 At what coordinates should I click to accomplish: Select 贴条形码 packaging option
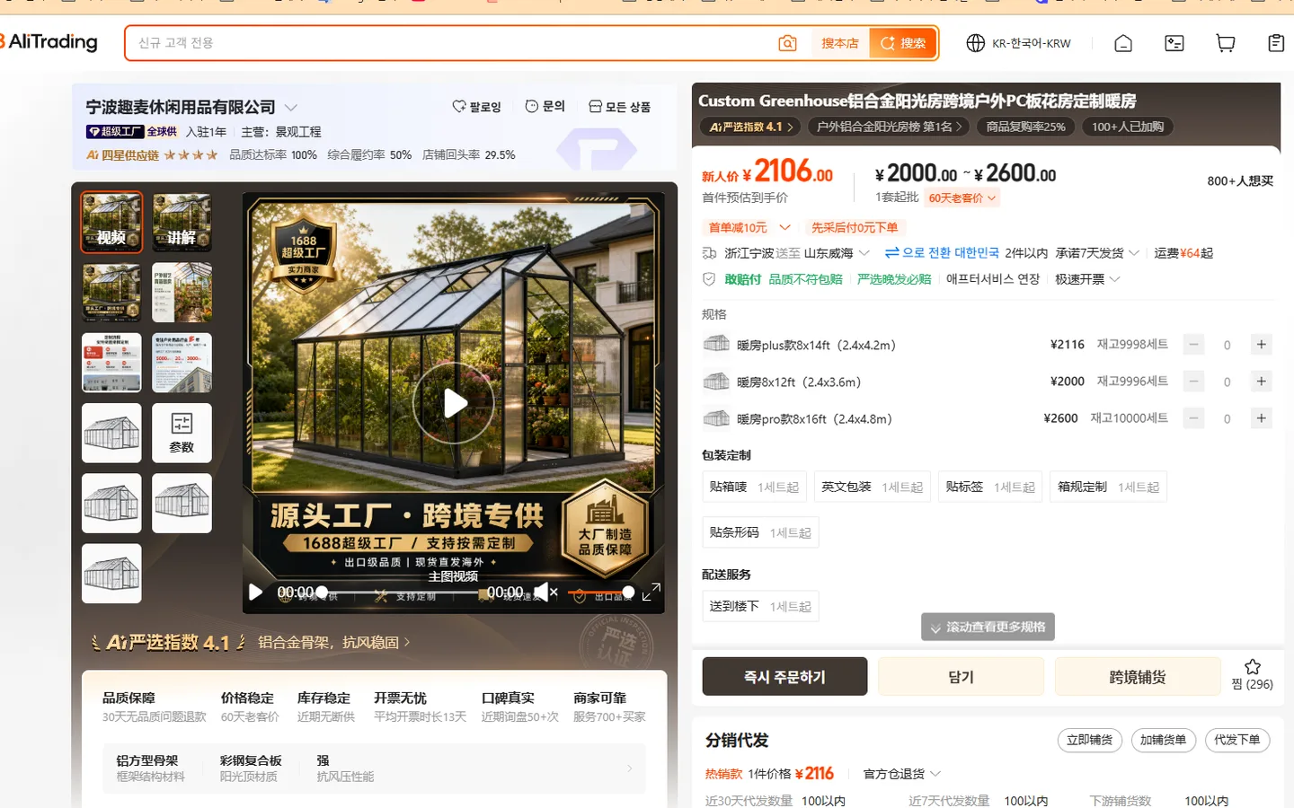(x=760, y=532)
